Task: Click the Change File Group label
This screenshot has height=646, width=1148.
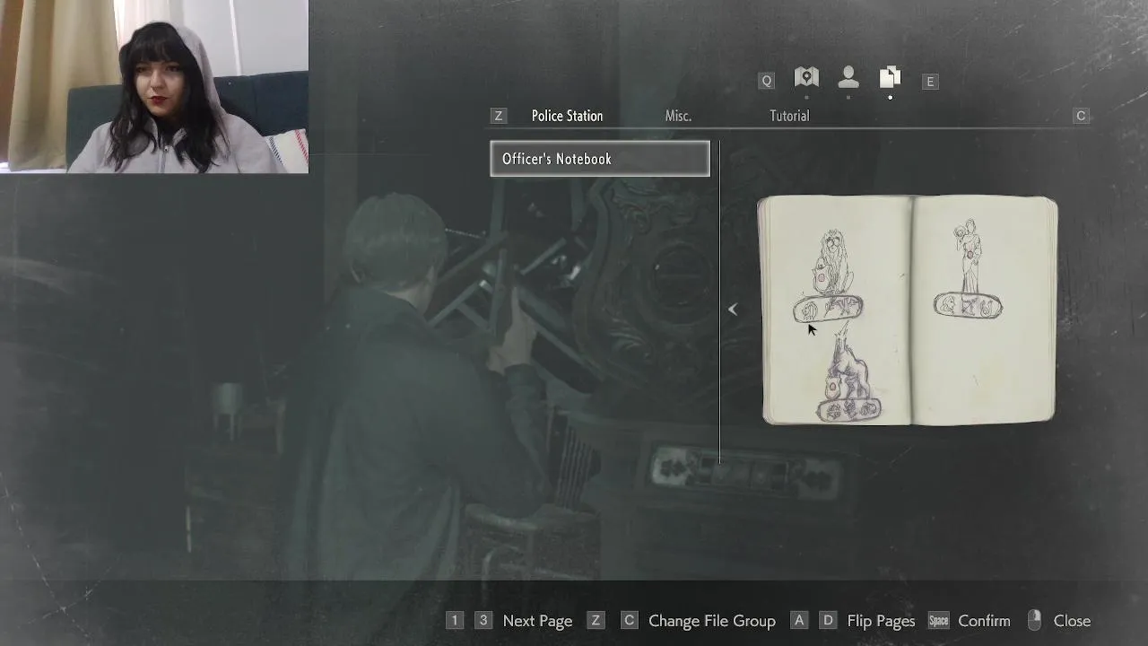Action: (712, 621)
